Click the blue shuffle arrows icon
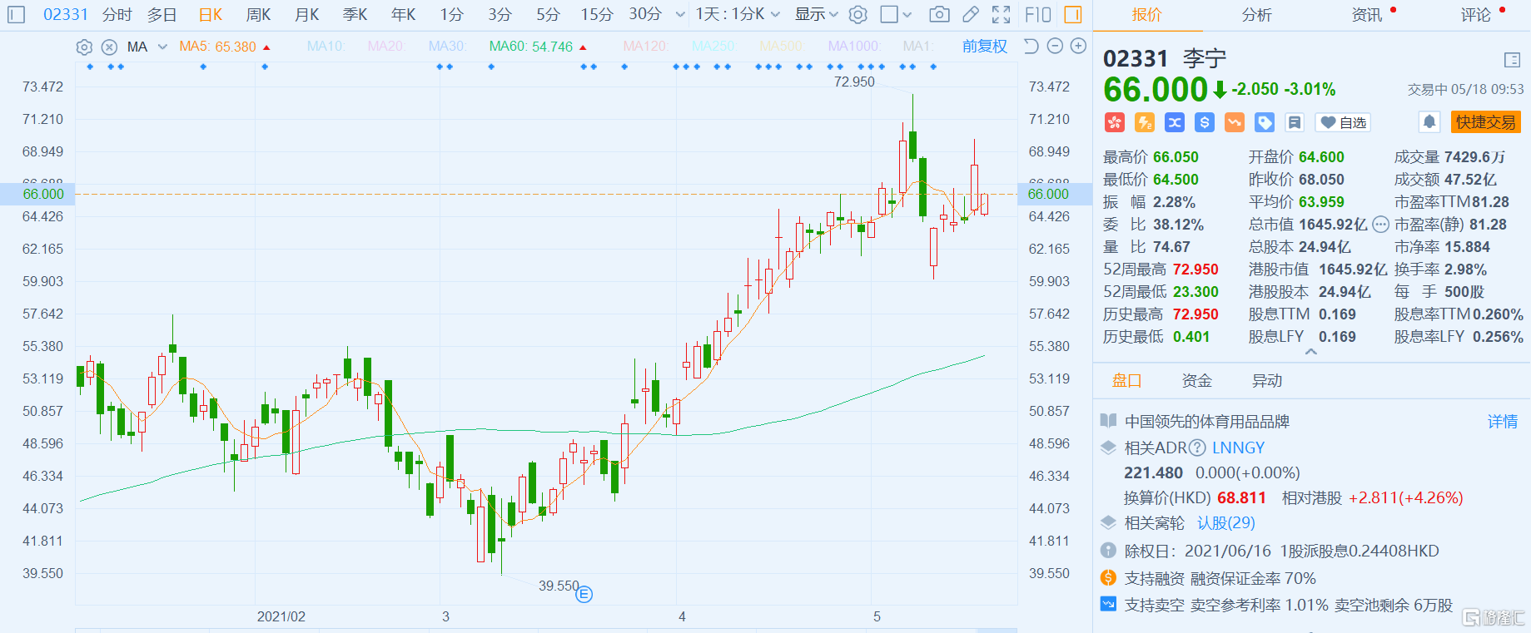The image size is (1531, 633). 1175,122
